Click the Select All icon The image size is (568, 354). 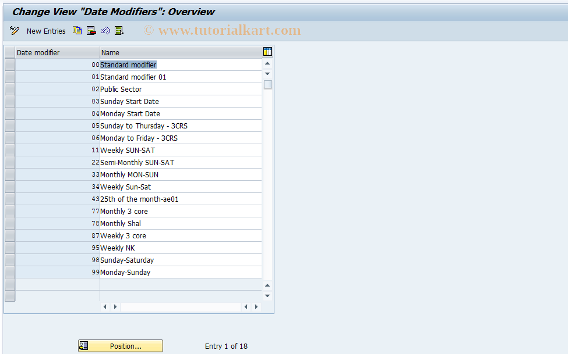click(119, 31)
